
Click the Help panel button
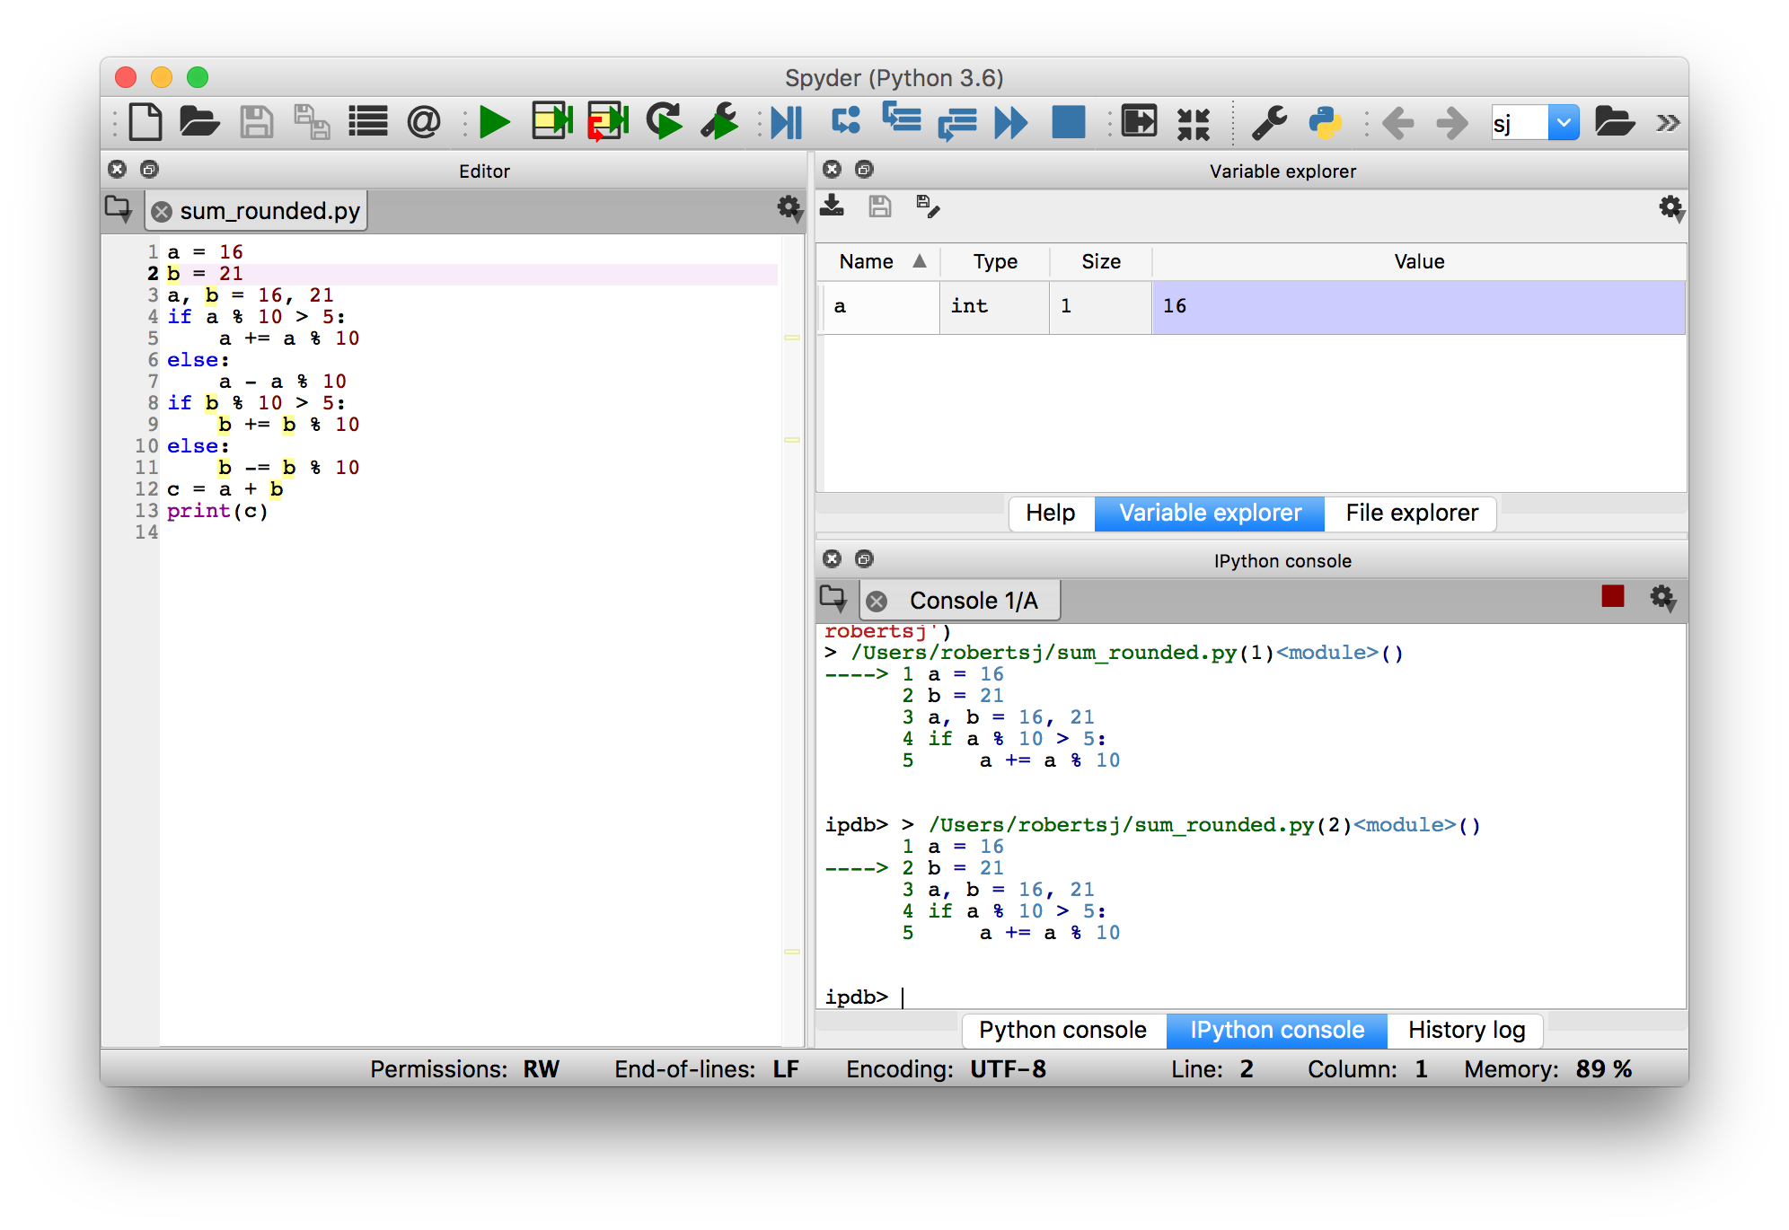1048,513
